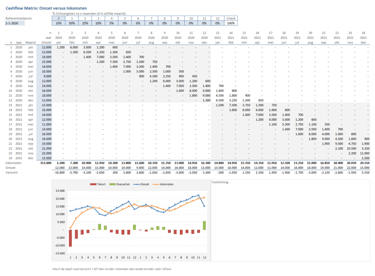This screenshot has height=276, width=375.
Task: Click the largest red deficit bar in chart
Action: click(x=70, y=238)
